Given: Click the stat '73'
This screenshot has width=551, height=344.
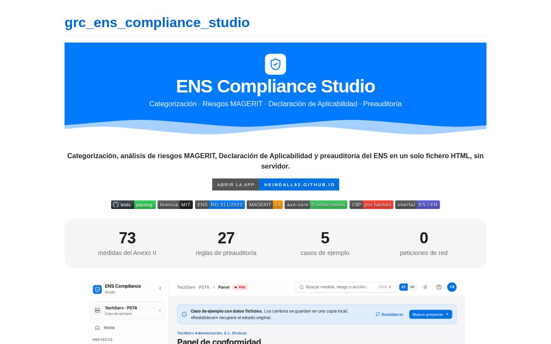Looking at the screenshot, I should click(127, 238).
